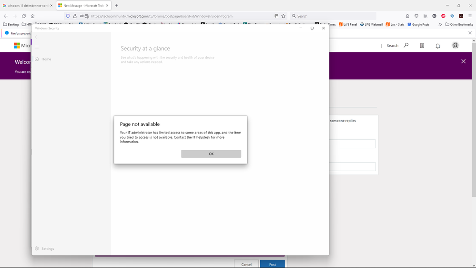Open the LWS Panel bookmark
The width and height of the screenshot is (476, 268).
click(x=348, y=24)
